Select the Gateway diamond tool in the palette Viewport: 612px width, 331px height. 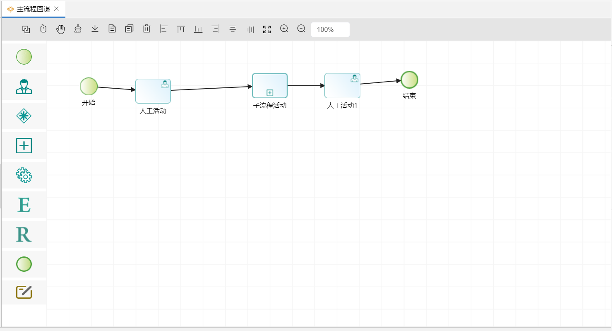[x=24, y=116]
